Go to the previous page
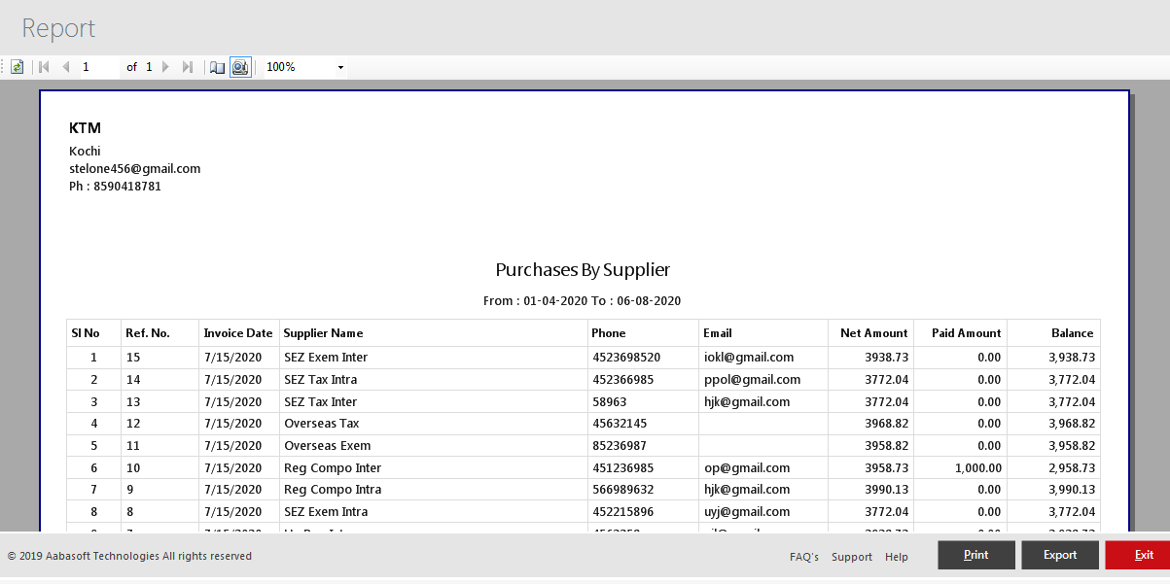The width and height of the screenshot is (1170, 584). pyautogui.click(x=66, y=67)
